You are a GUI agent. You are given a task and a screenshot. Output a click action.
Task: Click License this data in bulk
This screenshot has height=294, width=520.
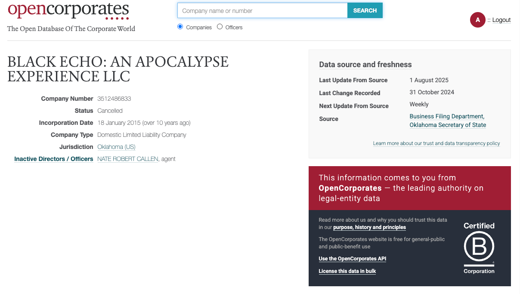[347, 271]
